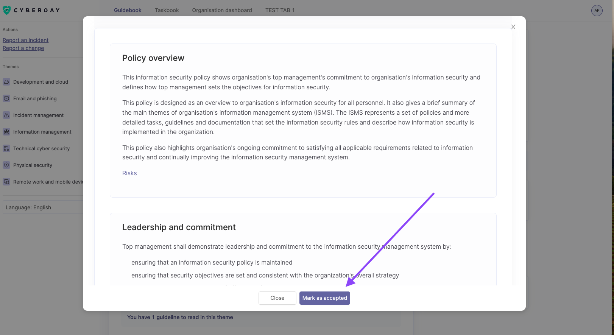Select Incident management theme
Image resolution: width=614 pixels, height=335 pixels.
click(x=38, y=115)
